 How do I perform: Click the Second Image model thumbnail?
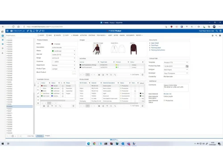click(97, 49)
